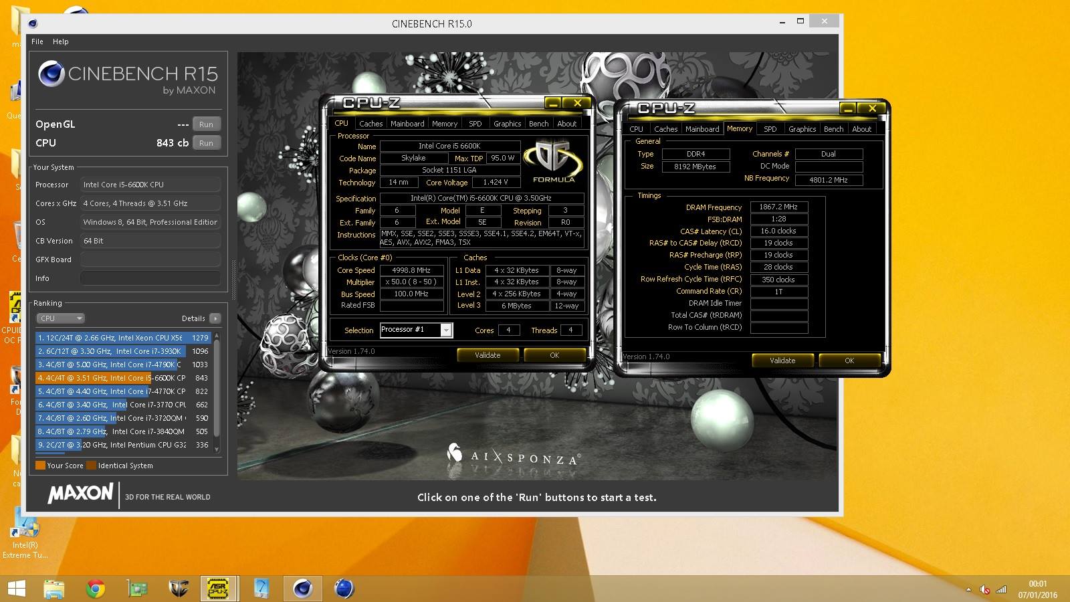
Task: Expand ranking Details arrow button
Action: [215, 318]
